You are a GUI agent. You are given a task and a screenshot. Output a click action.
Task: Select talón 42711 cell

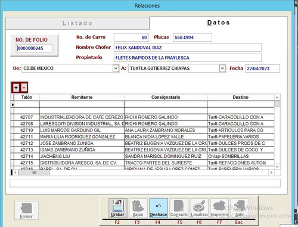(27, 137)
